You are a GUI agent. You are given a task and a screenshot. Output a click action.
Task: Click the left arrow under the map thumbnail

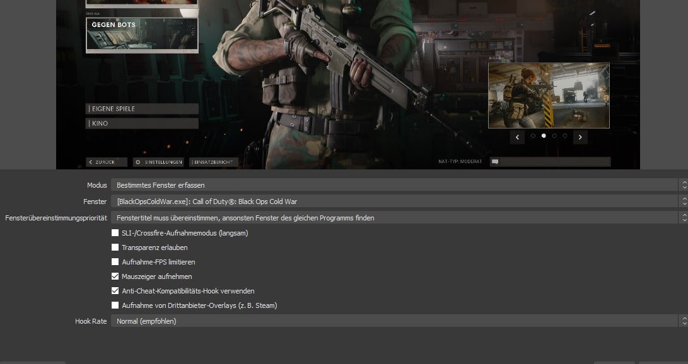[x=518, y=137]
